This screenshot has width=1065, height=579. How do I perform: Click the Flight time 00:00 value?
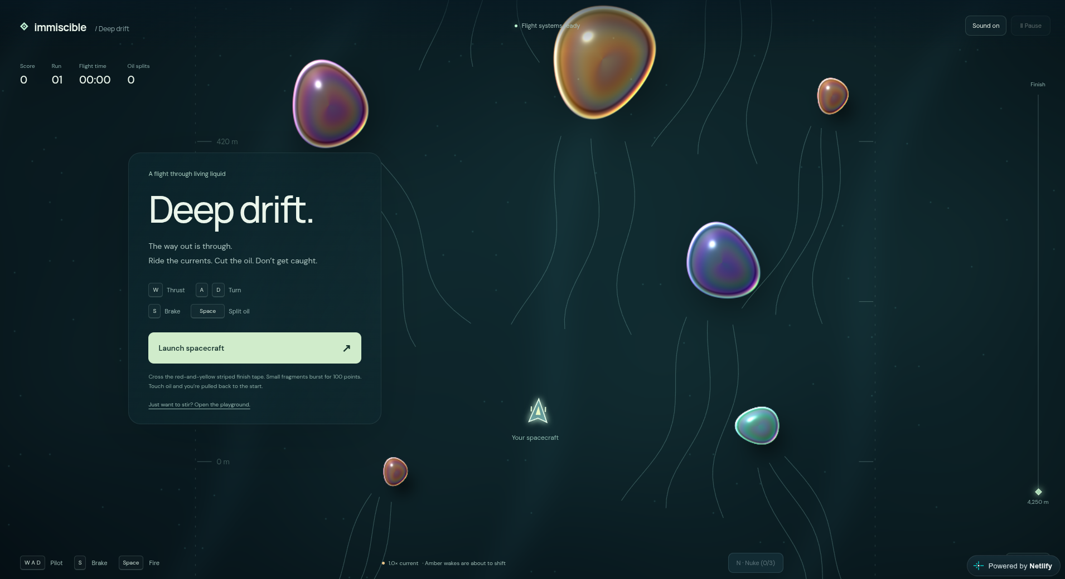95,80
